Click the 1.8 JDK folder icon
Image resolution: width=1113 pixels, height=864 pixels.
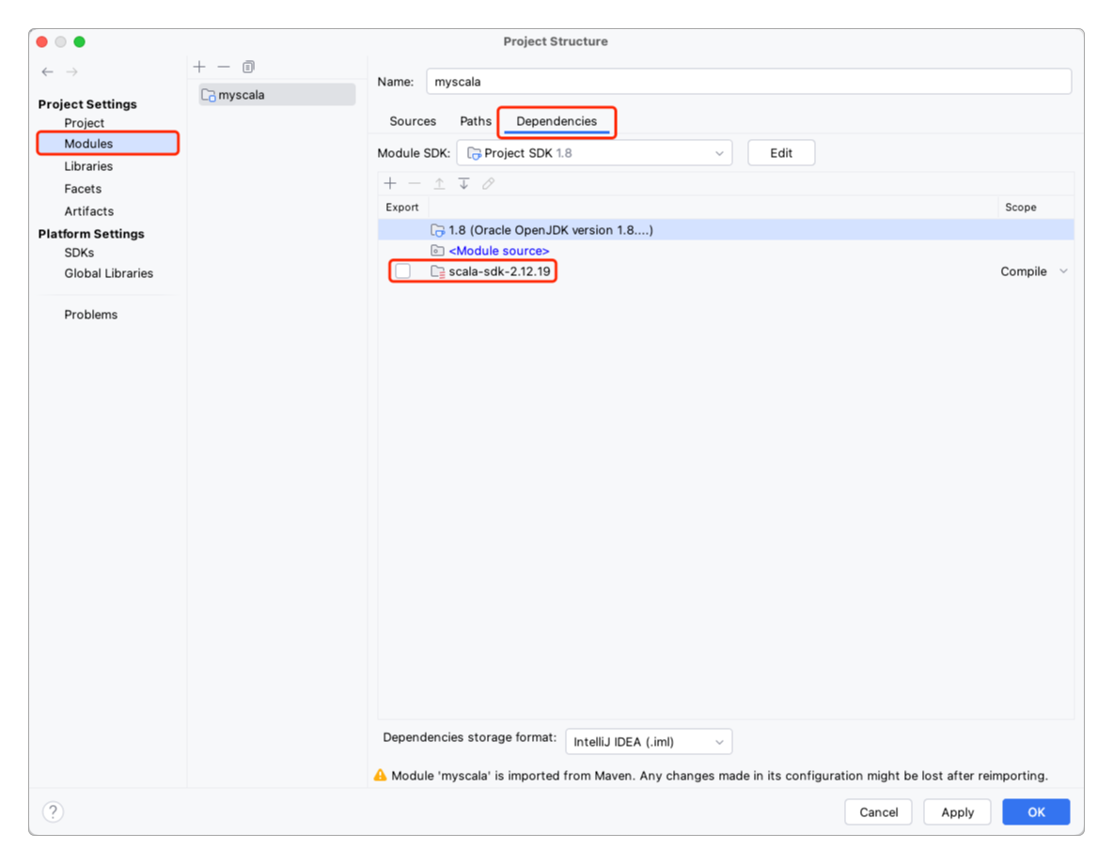pos(438,230)
